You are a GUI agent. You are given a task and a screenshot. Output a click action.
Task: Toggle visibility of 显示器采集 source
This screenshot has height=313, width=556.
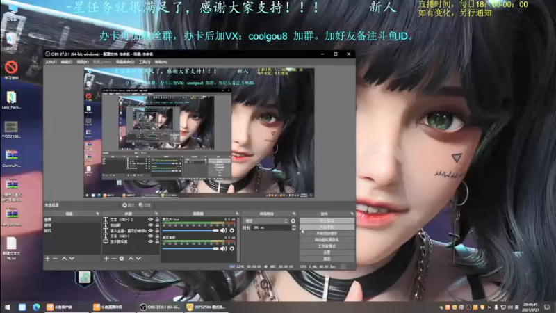pos(150,241)
